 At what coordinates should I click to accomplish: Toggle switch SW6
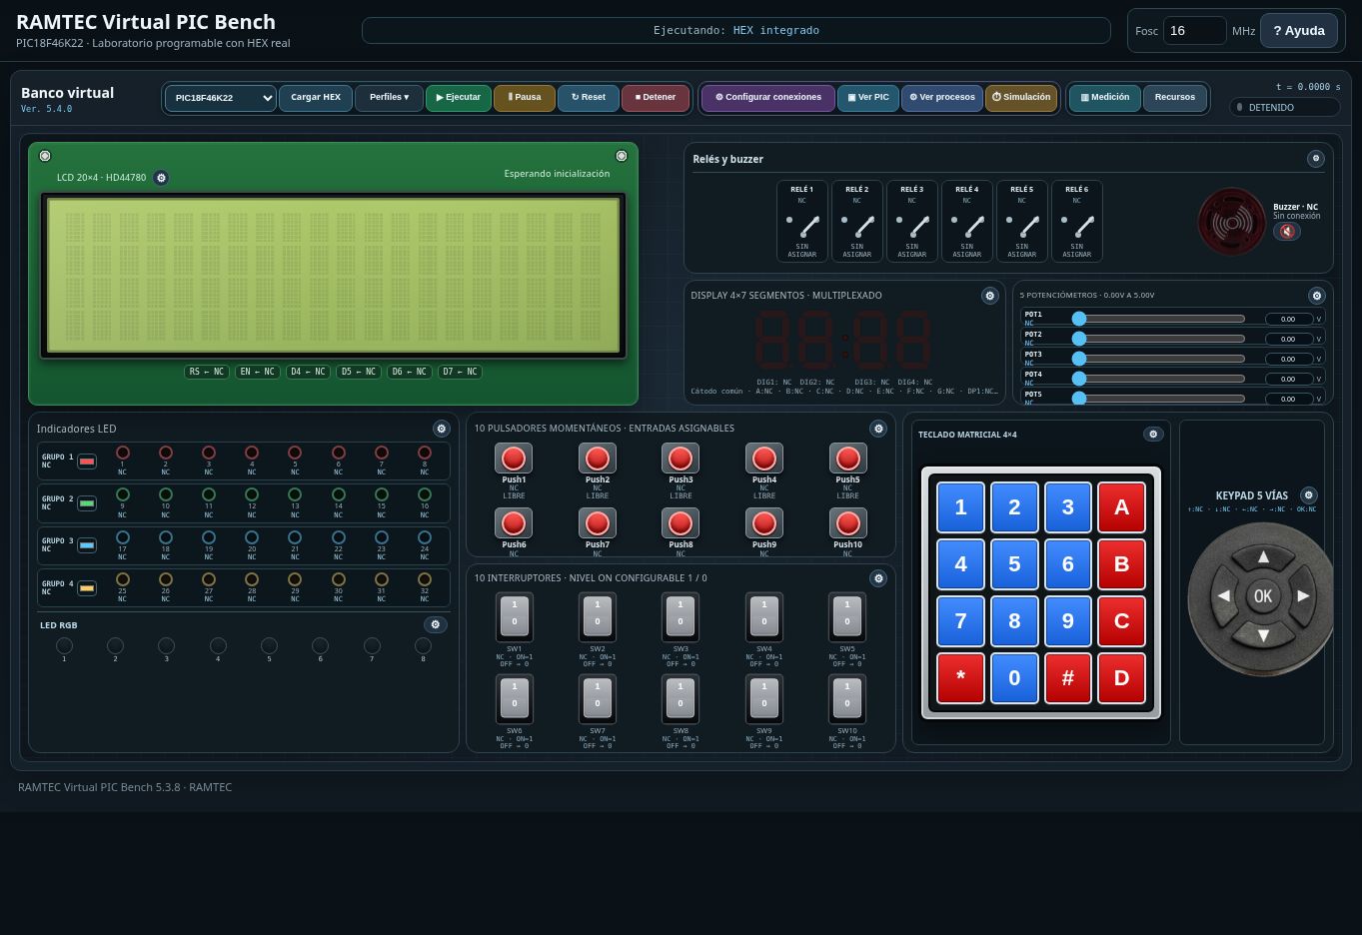coord(514,699)
